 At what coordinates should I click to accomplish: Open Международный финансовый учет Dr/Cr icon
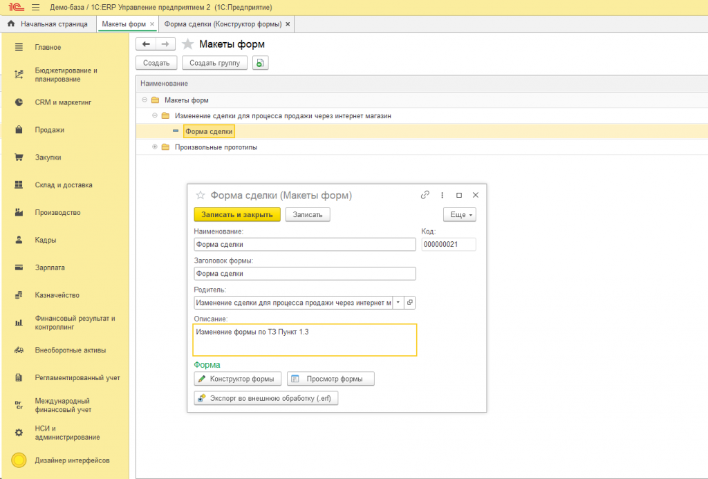coord(19,405)
